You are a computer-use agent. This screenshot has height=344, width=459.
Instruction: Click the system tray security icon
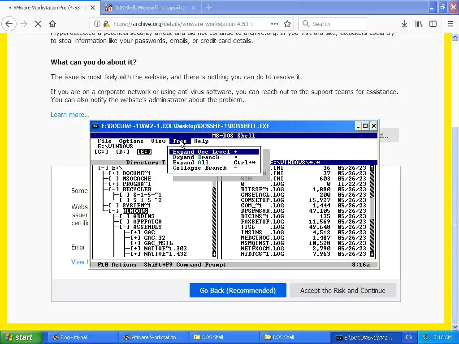(426, 337)
